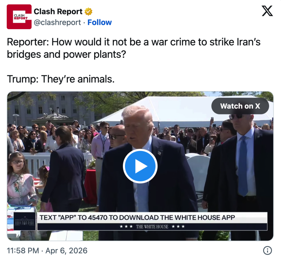
Task: Click the "They're animals" reply line
Action: (x=61, y=78)
